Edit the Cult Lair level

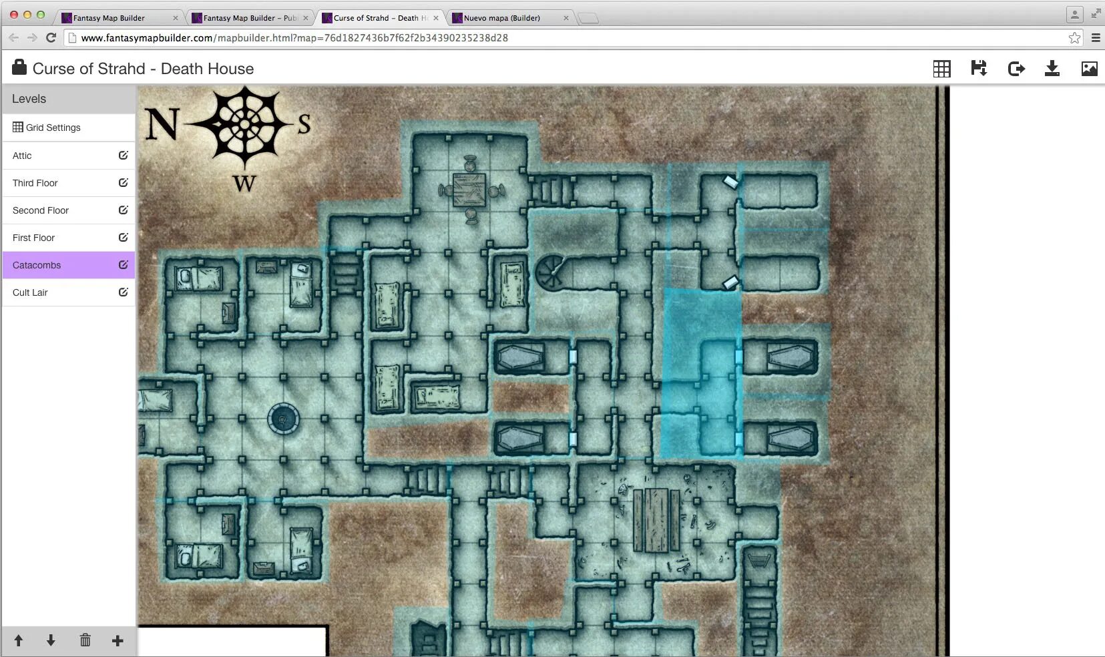(124, 292)
